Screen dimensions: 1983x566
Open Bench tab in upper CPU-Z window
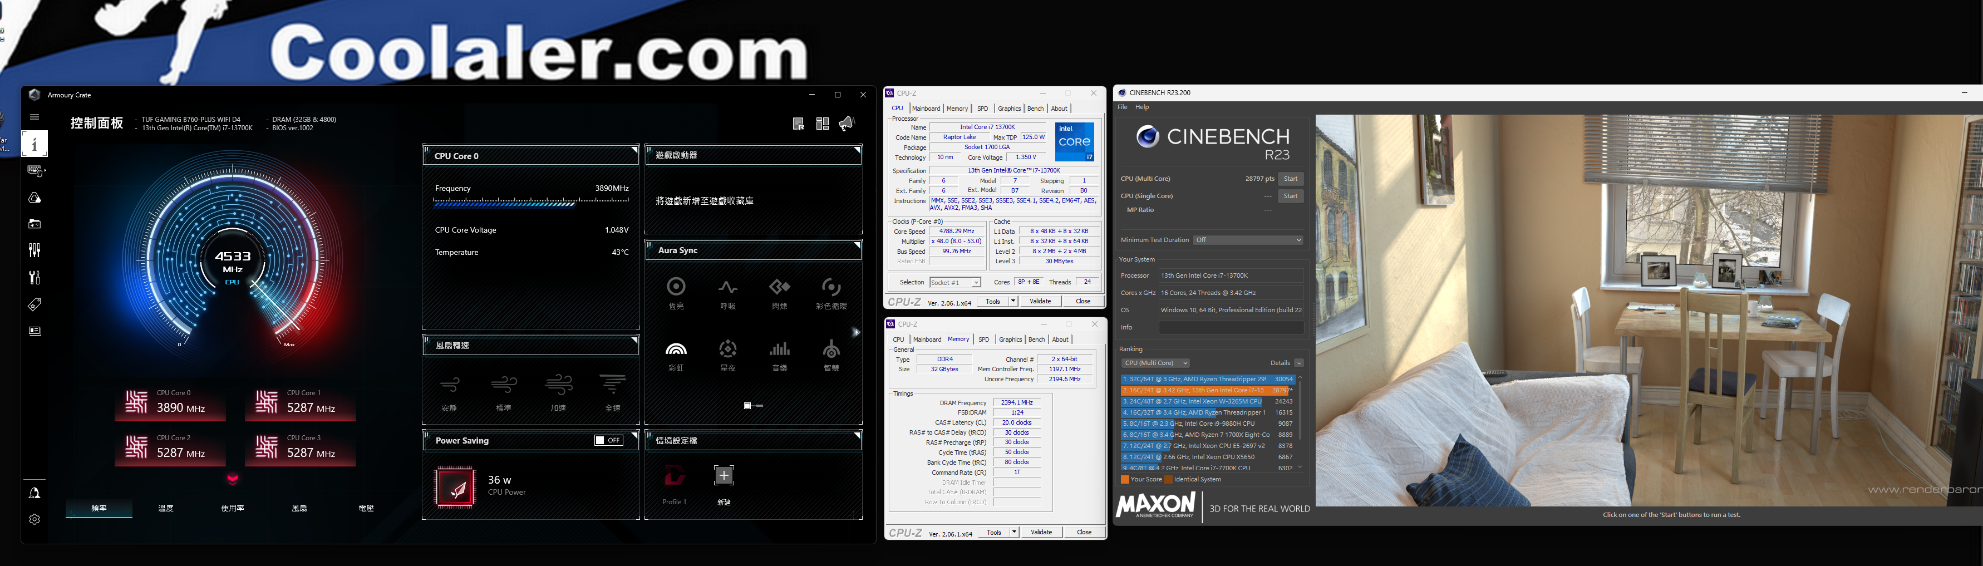1035,109
